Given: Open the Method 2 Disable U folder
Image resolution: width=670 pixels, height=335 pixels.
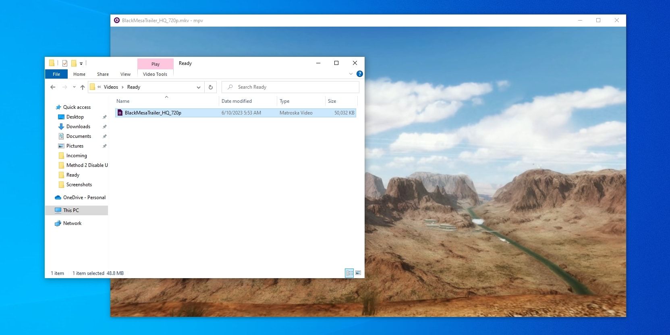Looking at the screenshot, I should point(87,165).
